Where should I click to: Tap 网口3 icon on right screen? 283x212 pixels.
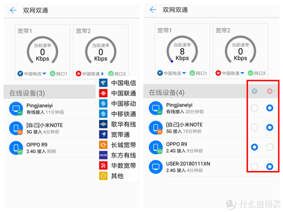pyautogui.click(x=250, y=73)
